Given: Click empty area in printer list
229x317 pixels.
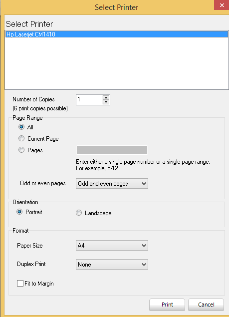Looking at the screenshot, I should pyautogui.click(x=117, y=63).
